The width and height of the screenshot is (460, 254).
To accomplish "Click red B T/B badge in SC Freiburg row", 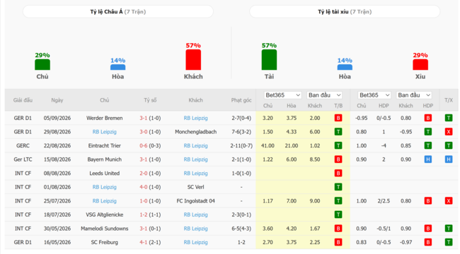I will tap(338, 242).
